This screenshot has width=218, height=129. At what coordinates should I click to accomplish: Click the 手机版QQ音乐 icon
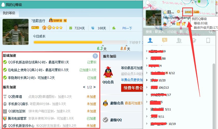[x=5, y=104]
